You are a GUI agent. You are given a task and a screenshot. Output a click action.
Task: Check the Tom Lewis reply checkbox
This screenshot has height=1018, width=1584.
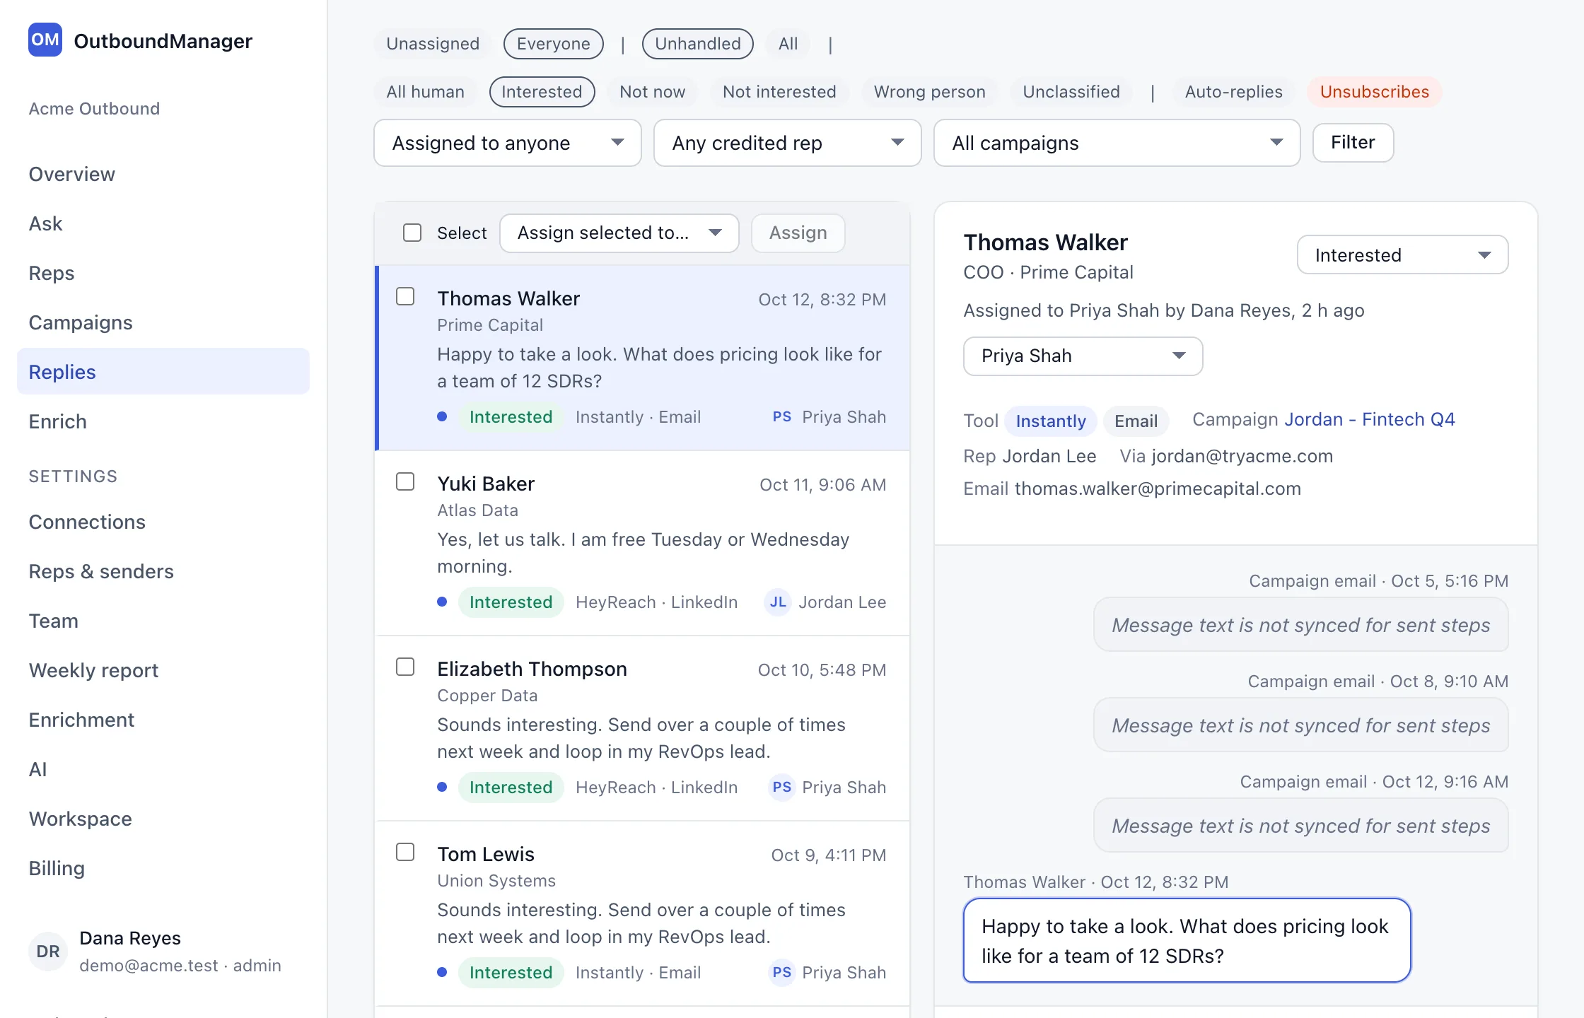coord(405,852)
